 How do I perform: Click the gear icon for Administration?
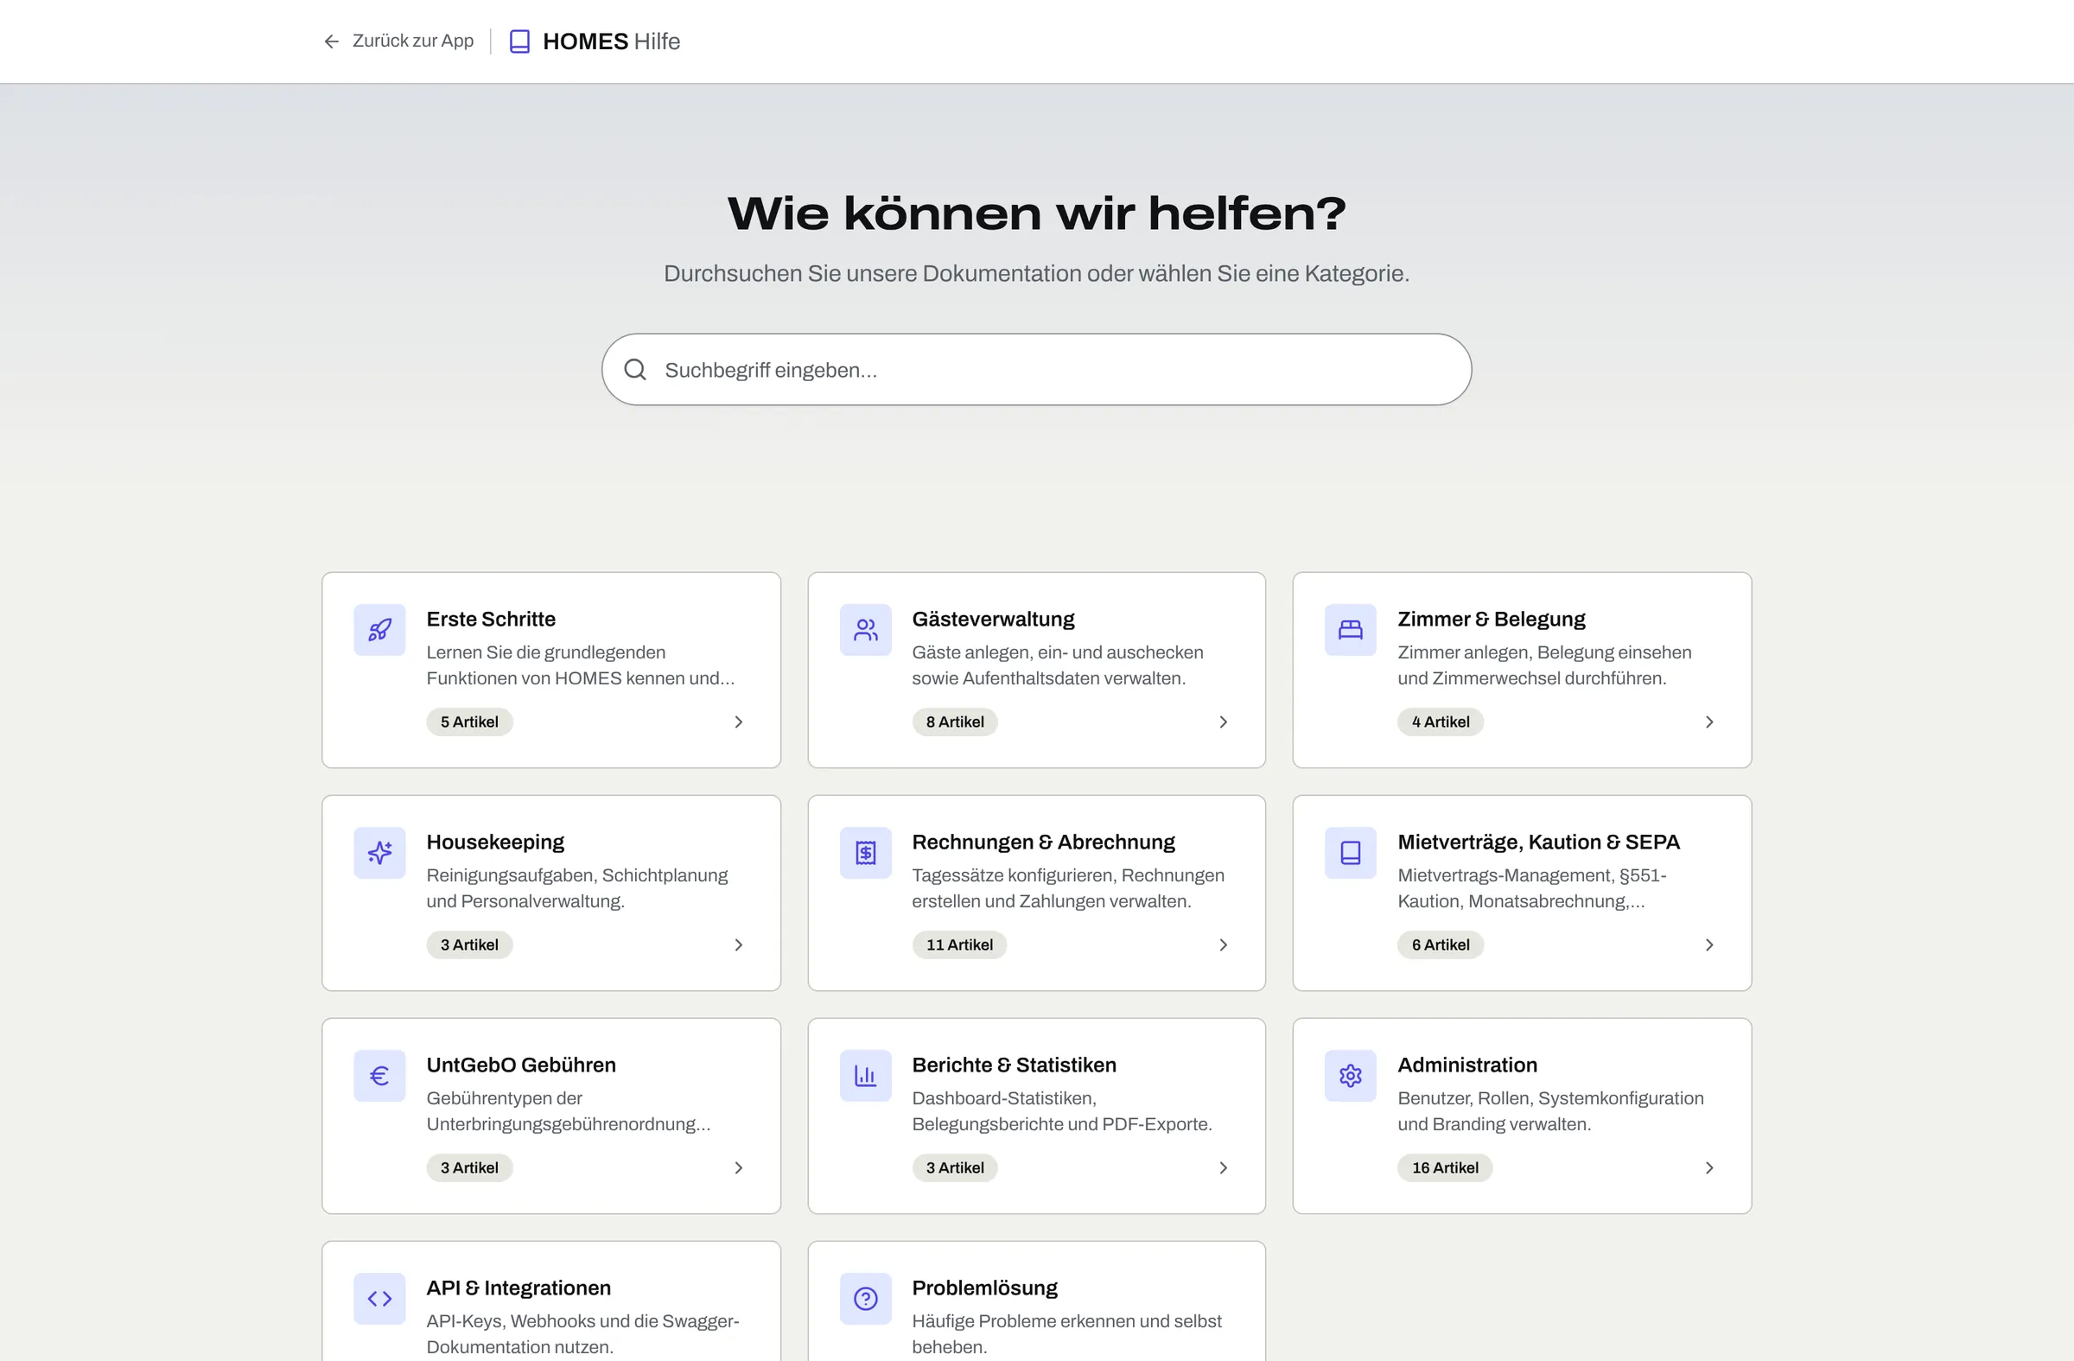[x=1350, y=1075]
